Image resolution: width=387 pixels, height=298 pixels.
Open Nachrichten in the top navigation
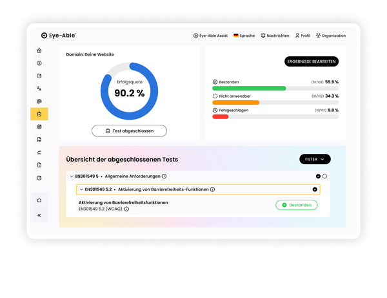coord(275,36)
